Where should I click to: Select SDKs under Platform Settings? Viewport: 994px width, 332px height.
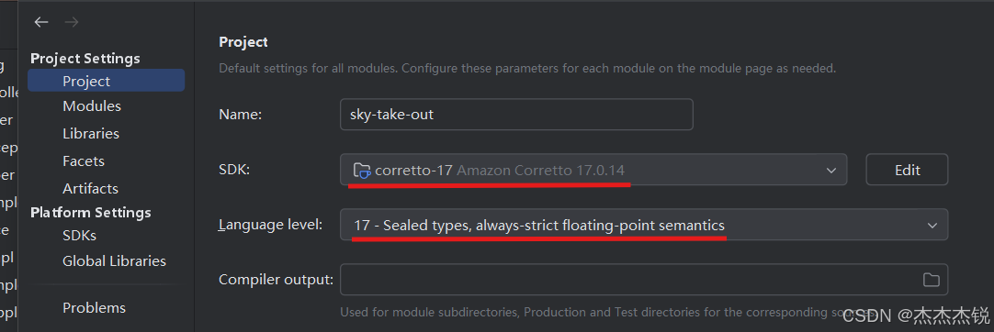(79, 236)
